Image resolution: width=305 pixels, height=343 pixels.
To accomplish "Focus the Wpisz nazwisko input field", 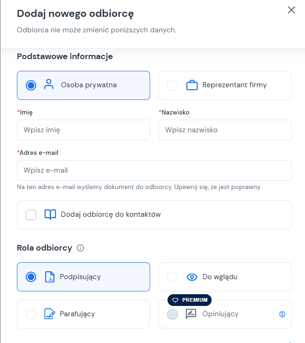I will coord(225,130).
